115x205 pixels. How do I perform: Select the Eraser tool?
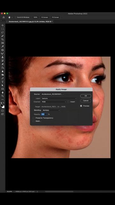pyautogui.click(x=3, y=64)
